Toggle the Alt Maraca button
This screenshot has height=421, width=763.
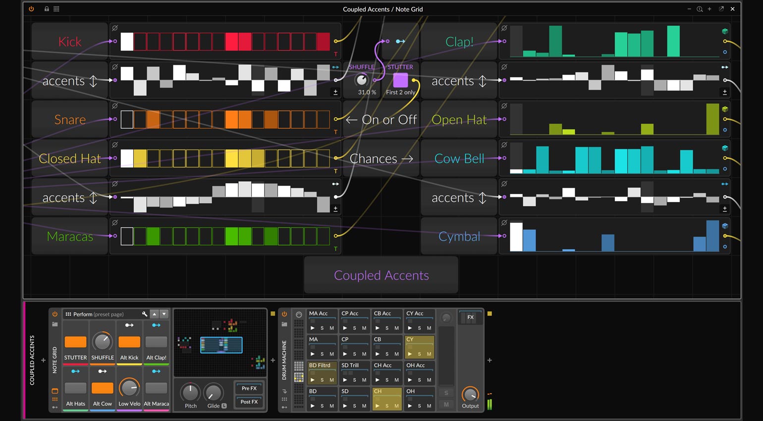click(x=156, y=388)
